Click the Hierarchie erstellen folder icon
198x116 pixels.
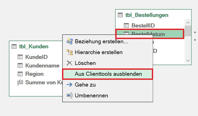tap(70, 52)
